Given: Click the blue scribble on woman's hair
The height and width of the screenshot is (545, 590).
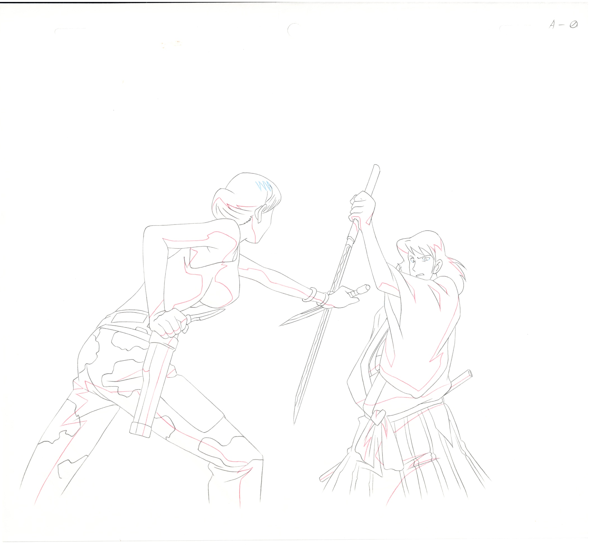Looking at the screenshot, I should [x=263, y=186].
